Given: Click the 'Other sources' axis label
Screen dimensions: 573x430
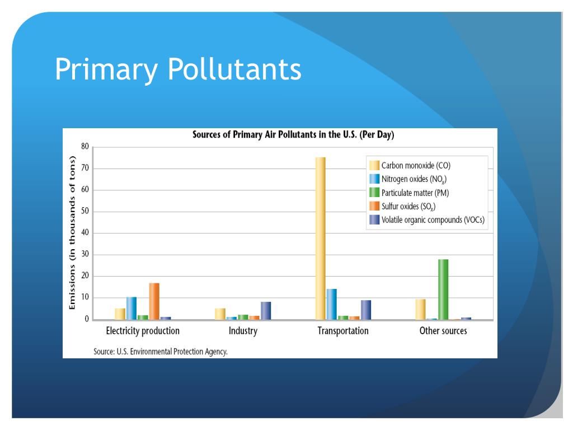Looking at the screenshot, I should tap(443, 331).
